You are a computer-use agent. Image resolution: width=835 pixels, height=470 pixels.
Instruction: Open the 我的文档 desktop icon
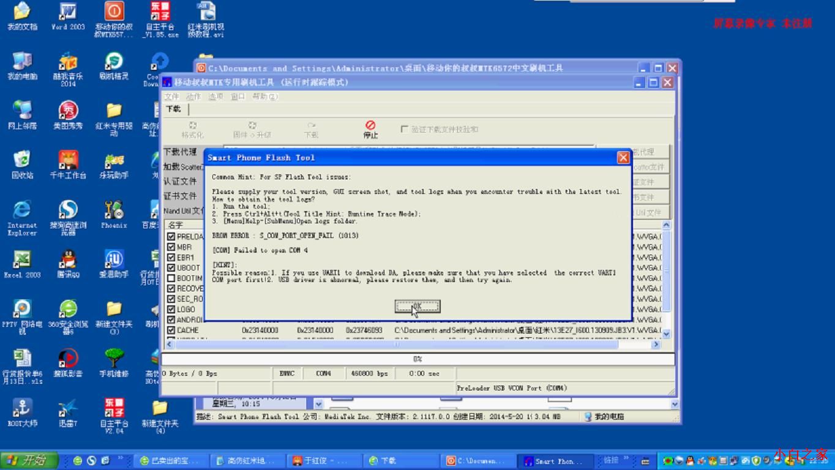coord(22,17)
